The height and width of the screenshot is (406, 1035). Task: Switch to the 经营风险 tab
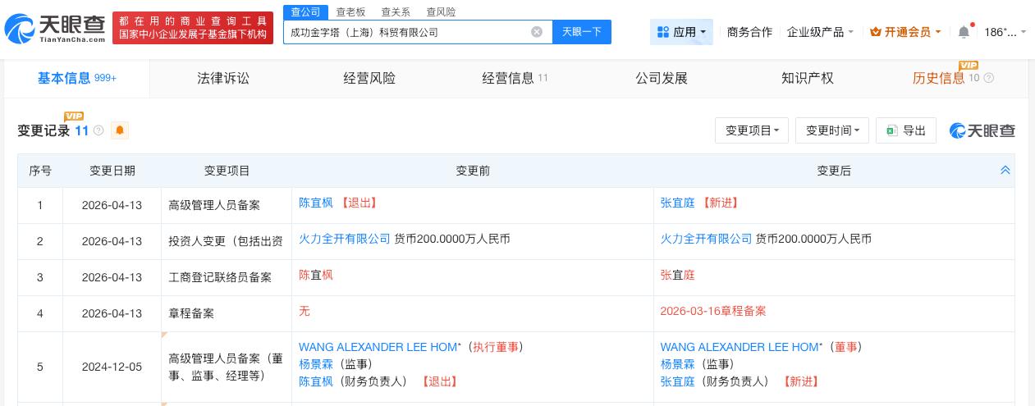coord(369,78)
